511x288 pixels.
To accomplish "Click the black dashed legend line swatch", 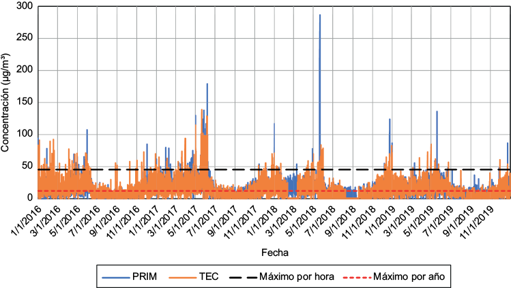I will click(x=243, y=278).
